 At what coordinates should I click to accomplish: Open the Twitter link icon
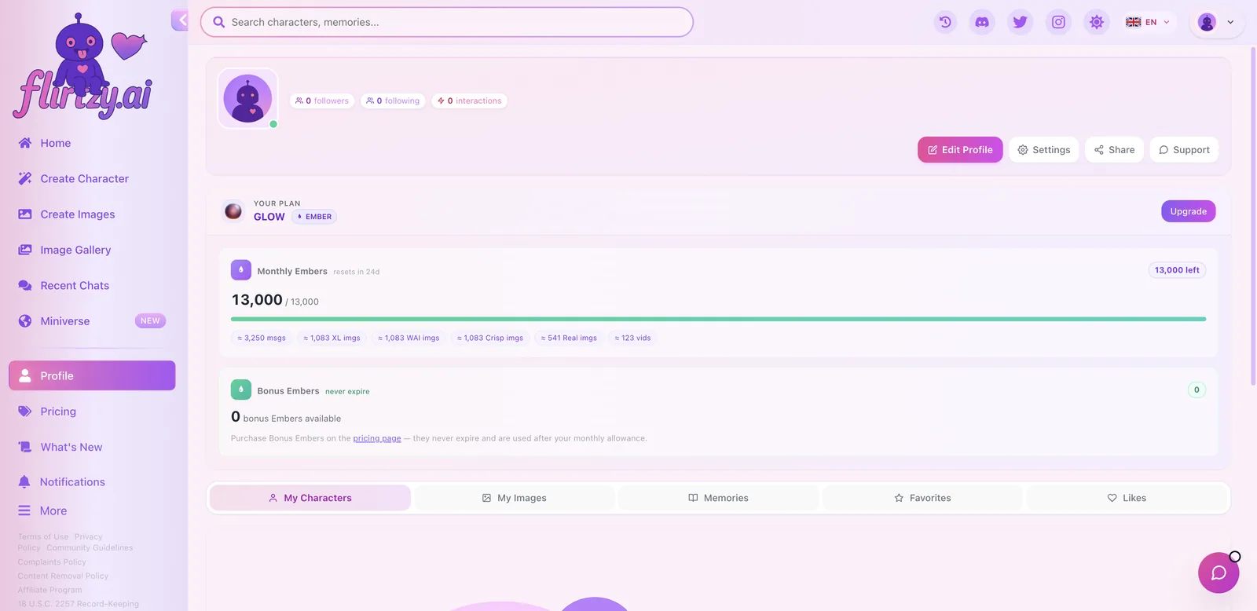[1020, 22]
